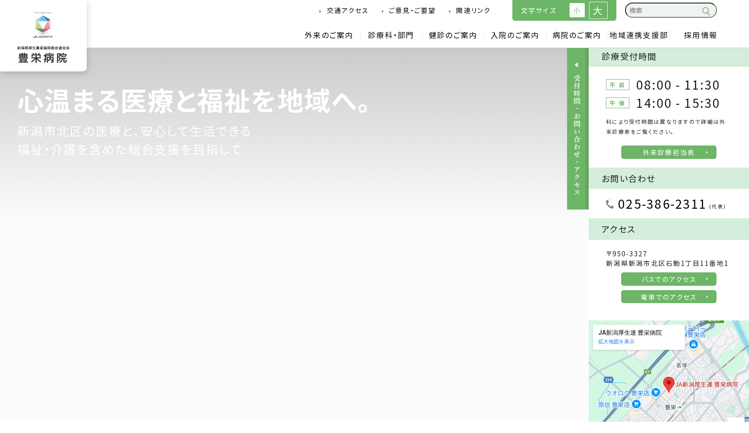Screen dimensions: 749x433
Task: Click the search magnifier icon
Action: coord(707,10)
